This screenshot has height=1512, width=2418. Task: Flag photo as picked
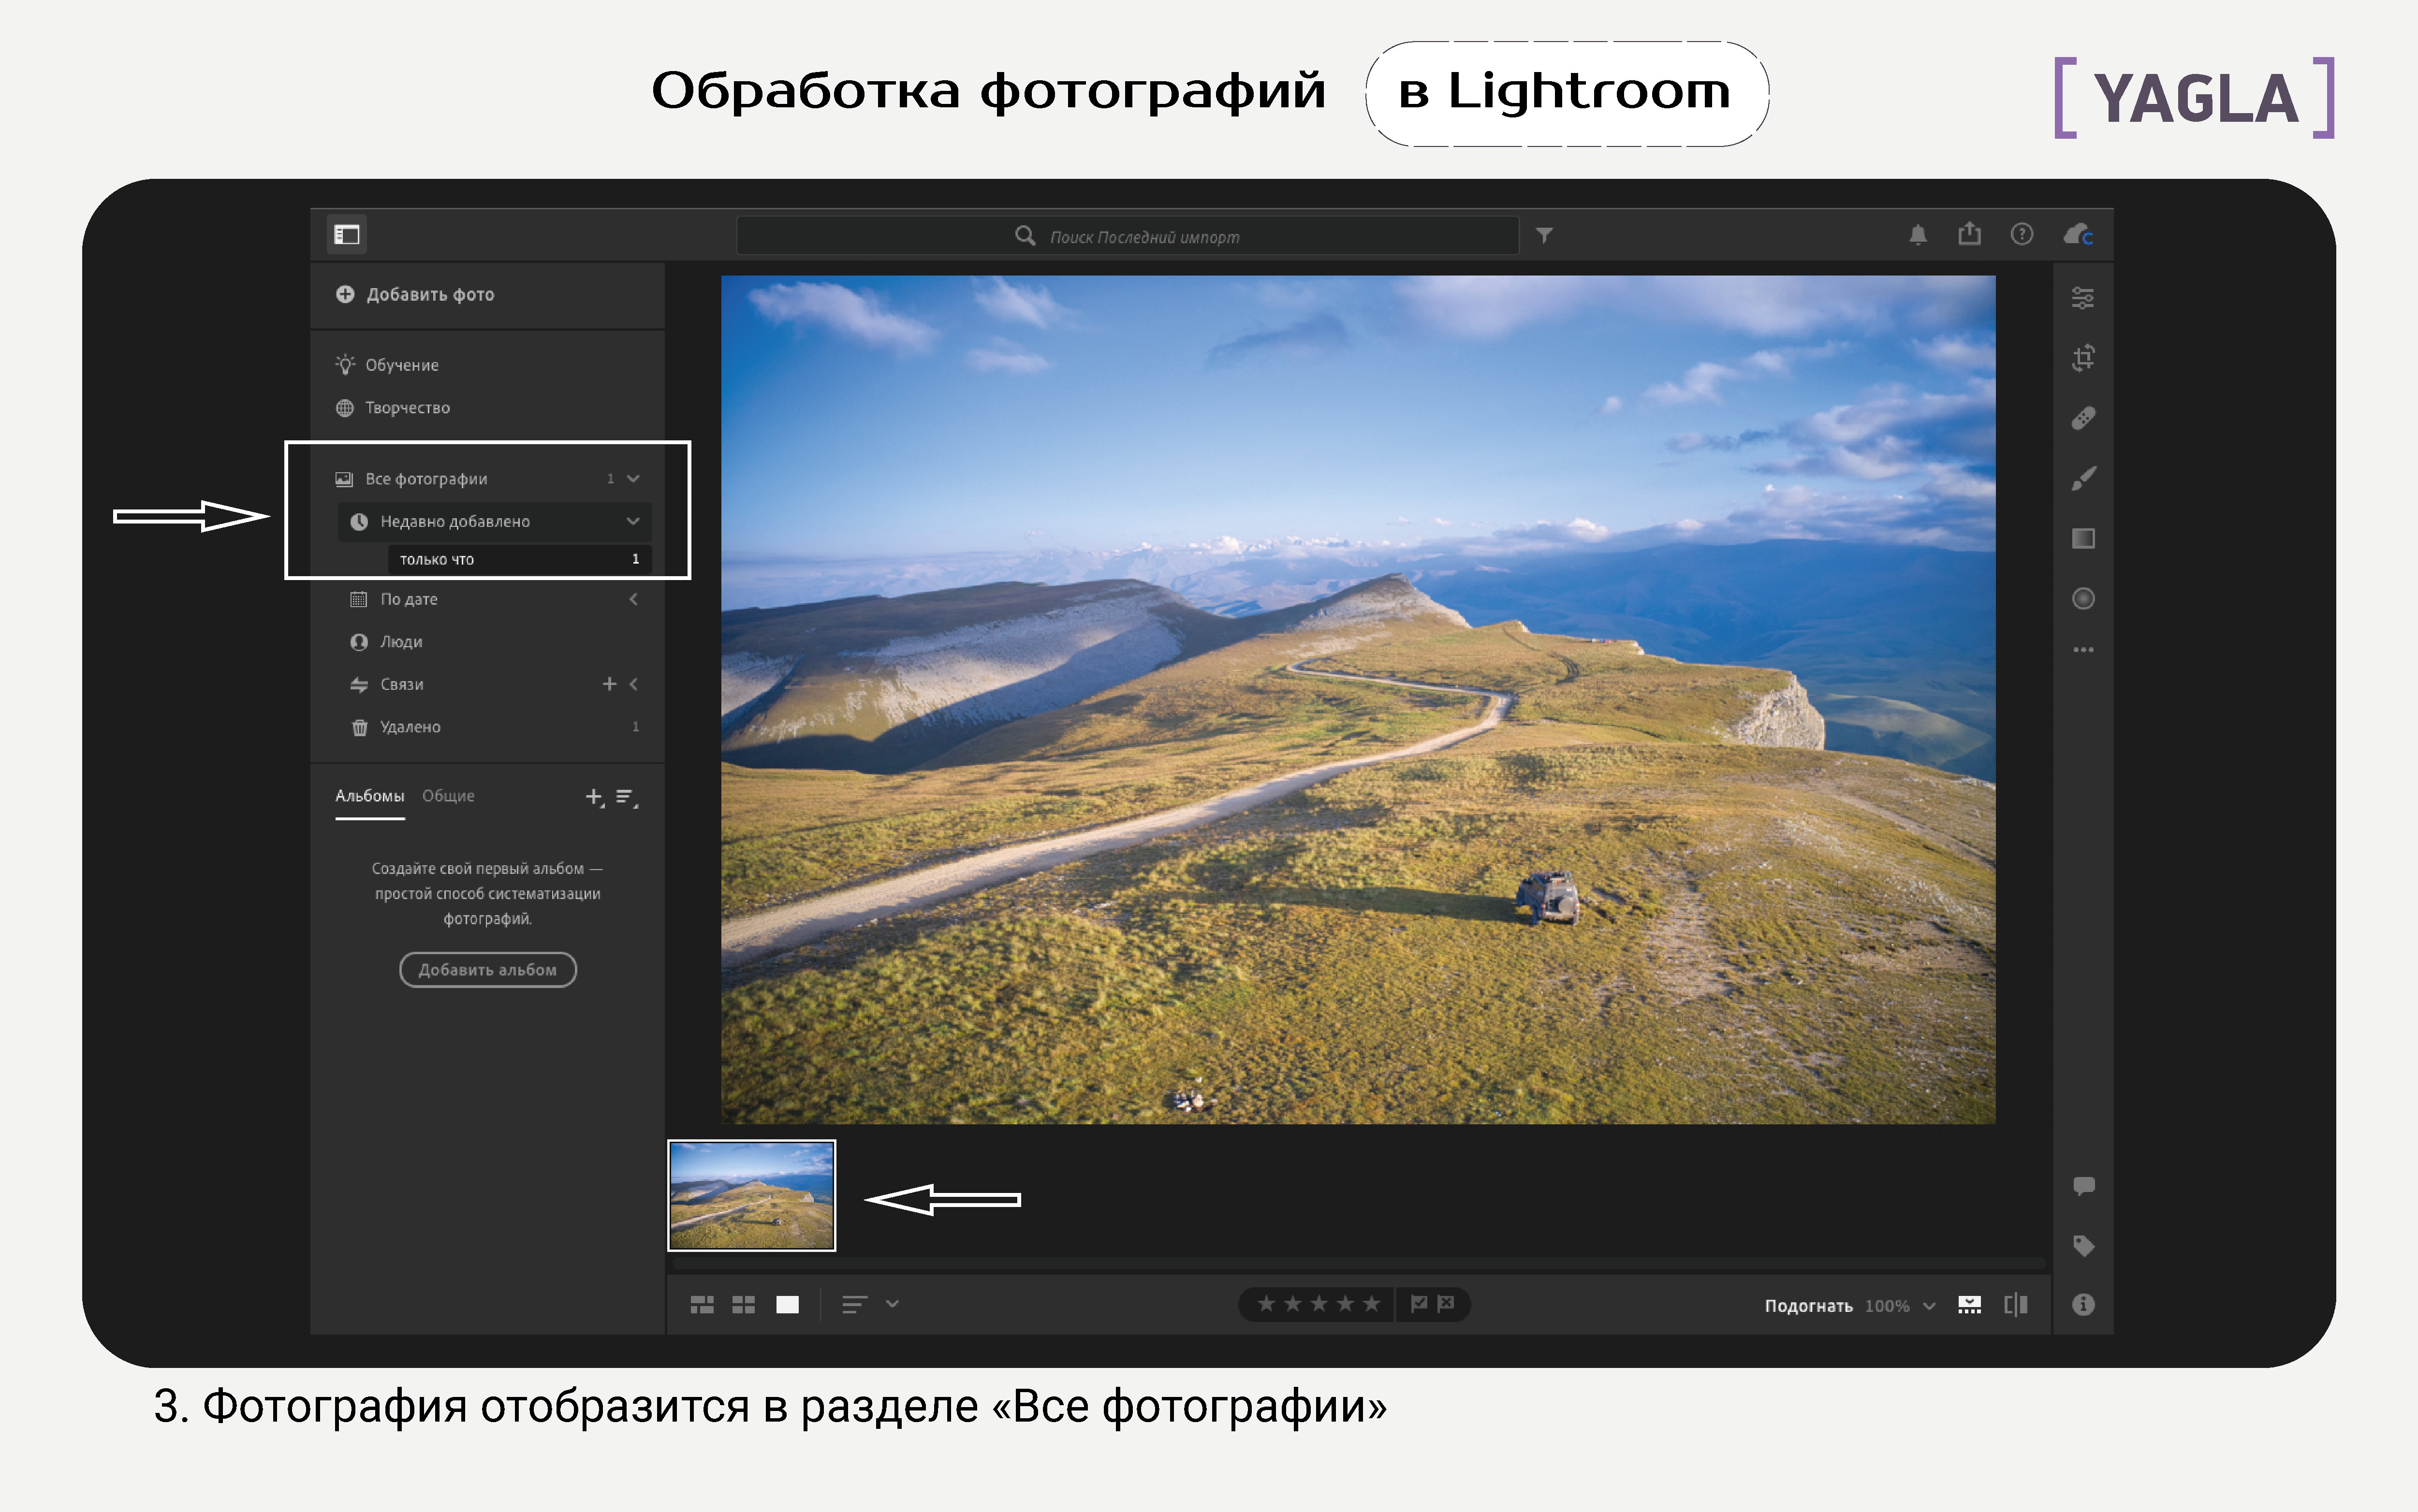coord(1418,1304)
